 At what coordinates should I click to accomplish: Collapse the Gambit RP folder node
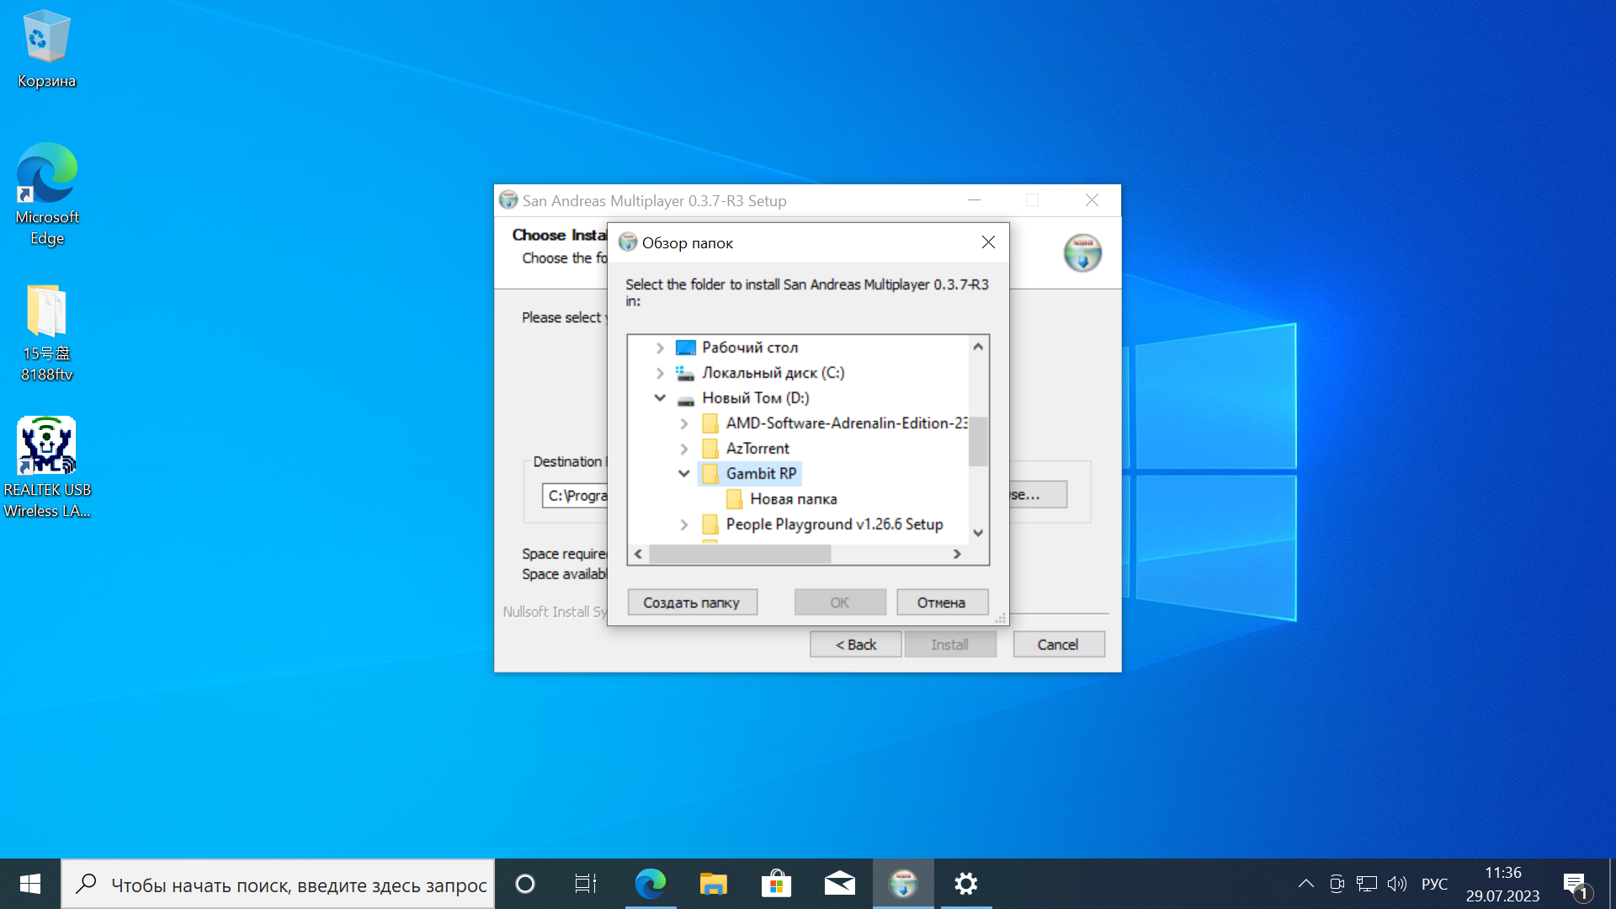click(x=684, y=474)
